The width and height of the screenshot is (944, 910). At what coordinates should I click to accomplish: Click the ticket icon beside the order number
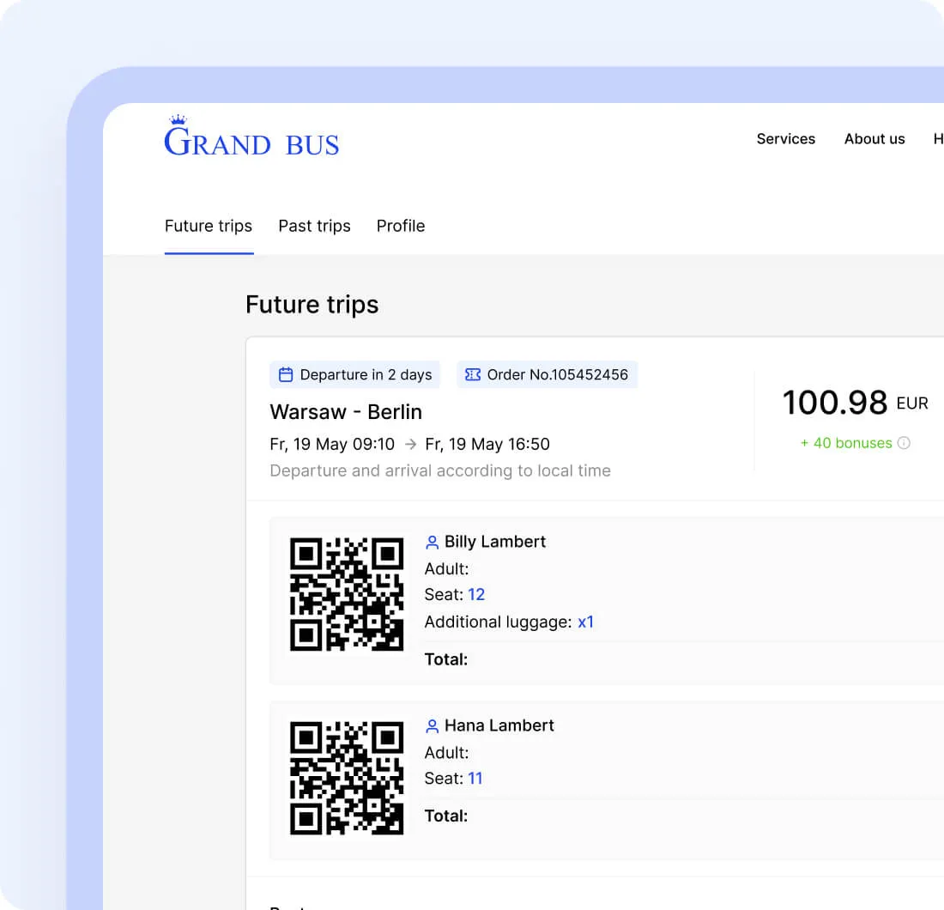(x=473, y=374)
